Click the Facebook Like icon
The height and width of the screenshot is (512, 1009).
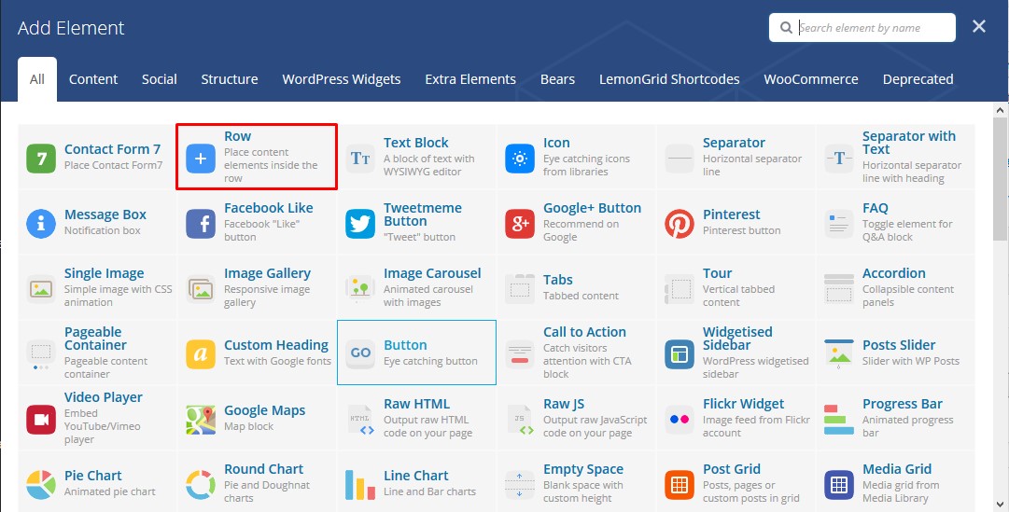pos(201,224)
